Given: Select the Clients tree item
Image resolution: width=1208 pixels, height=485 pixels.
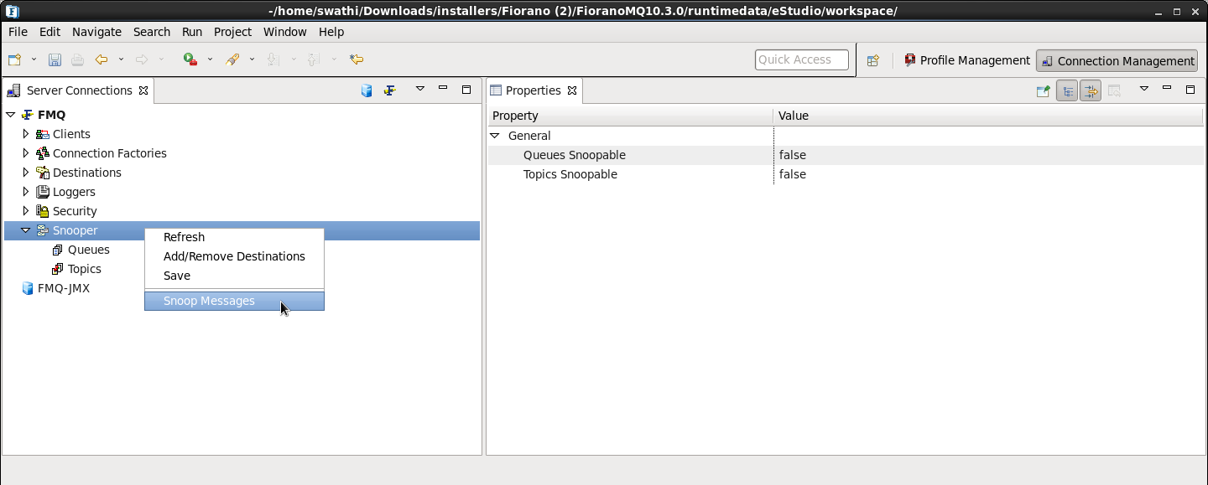Looking at the screenshot, I should pyautogui.click(x=71, y=134).
